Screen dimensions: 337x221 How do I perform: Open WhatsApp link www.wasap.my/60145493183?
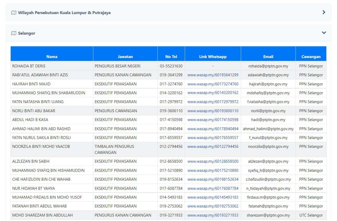[x=213, y=197]
